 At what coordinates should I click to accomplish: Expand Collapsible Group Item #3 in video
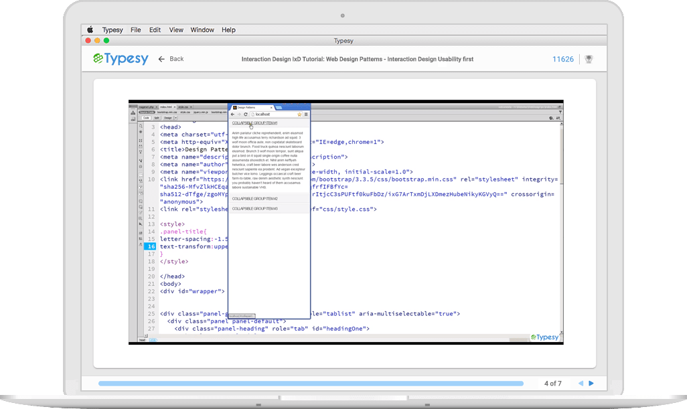254,209
